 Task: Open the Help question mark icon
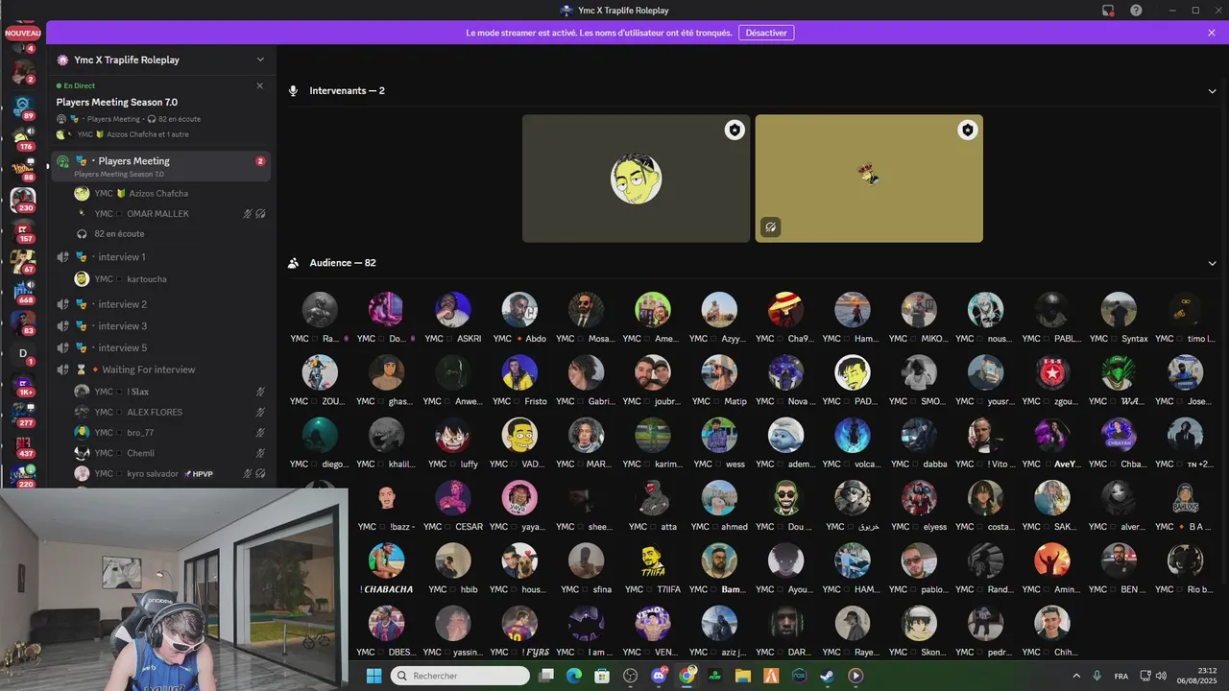pos(1136,11)
